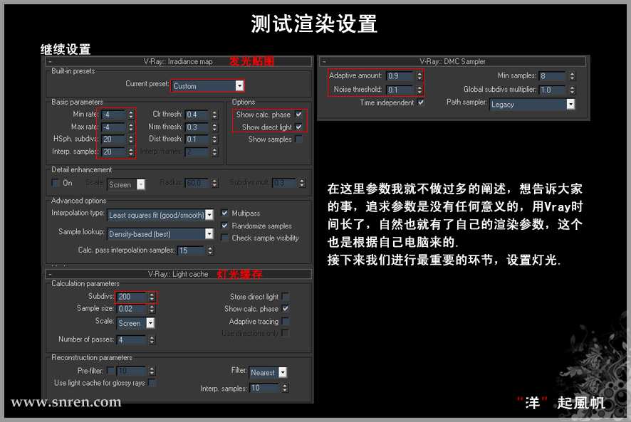Viewport: 631px width, 422px height.
Task: Toggle Show calc. phase in Irradiance options
Action: (x=298, y=115)
